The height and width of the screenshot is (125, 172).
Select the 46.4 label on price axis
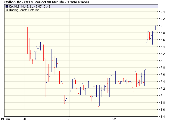[x=162, y=117]
